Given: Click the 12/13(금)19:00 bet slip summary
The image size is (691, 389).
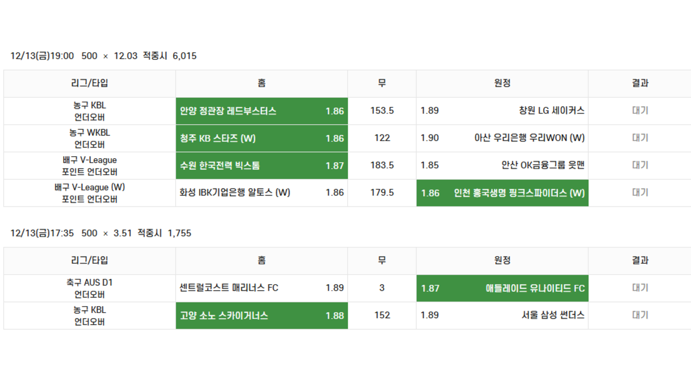Looking at the screenshot, I should pos(104,56).
